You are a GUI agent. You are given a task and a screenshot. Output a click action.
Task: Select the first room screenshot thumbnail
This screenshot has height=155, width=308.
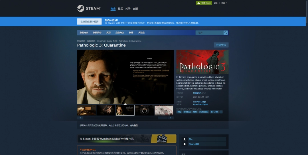click(x=87, y=110)
